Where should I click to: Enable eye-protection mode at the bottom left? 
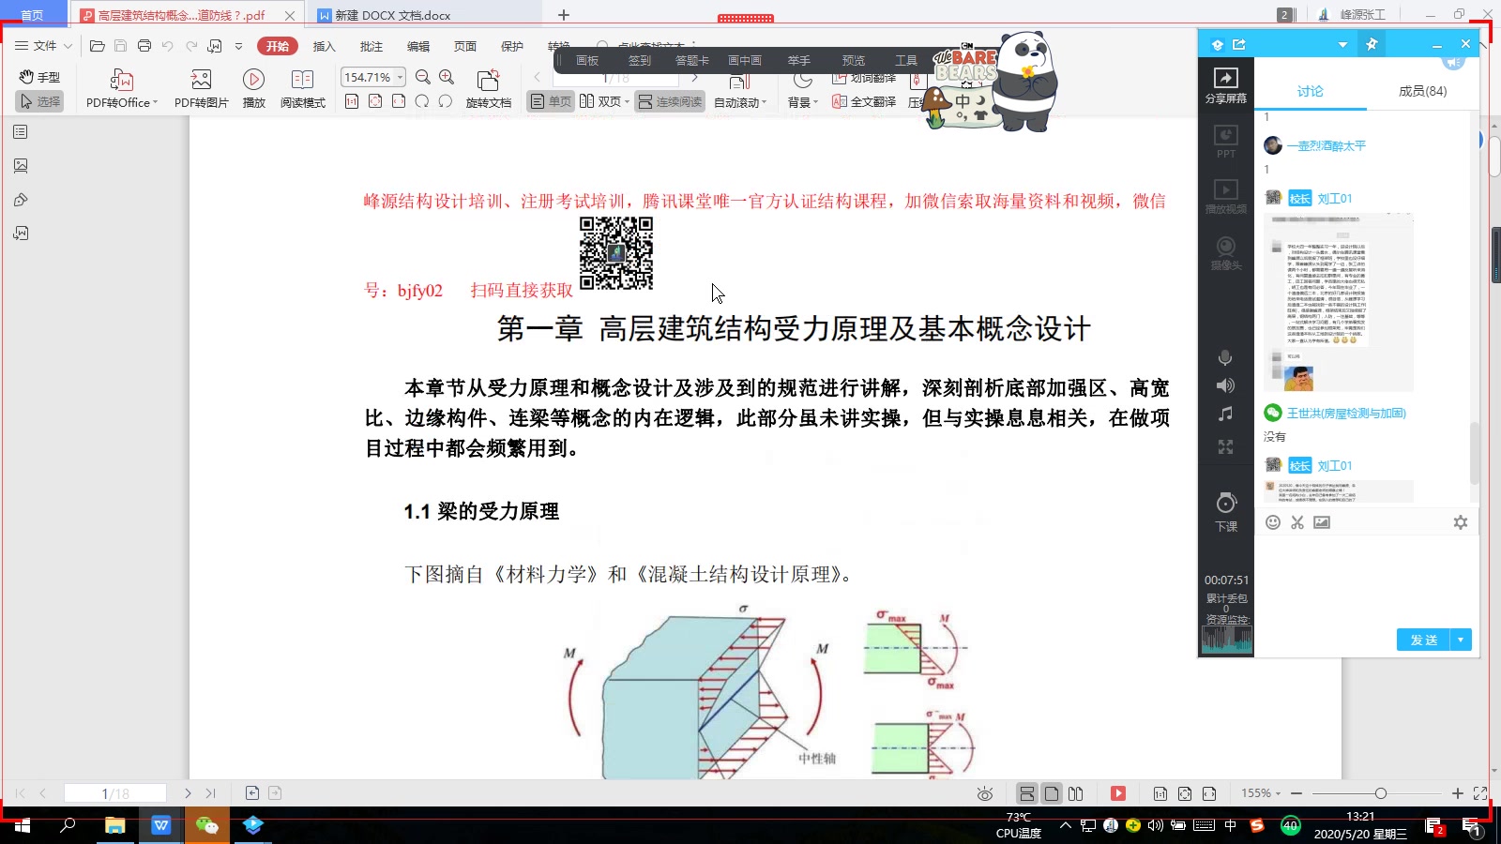984,792
